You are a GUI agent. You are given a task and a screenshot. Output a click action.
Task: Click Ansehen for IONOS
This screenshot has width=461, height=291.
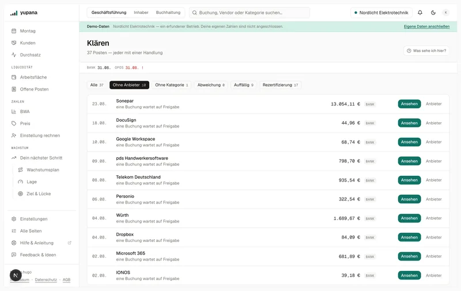coord(409,275)
